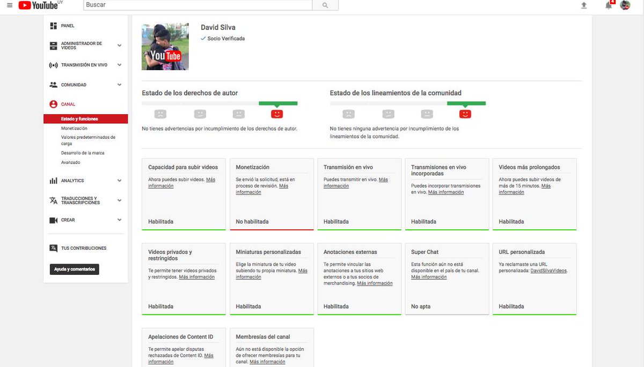Click the Ayuda y comentarios button
This screenshot has height=367, width=644.
[74, 269]
